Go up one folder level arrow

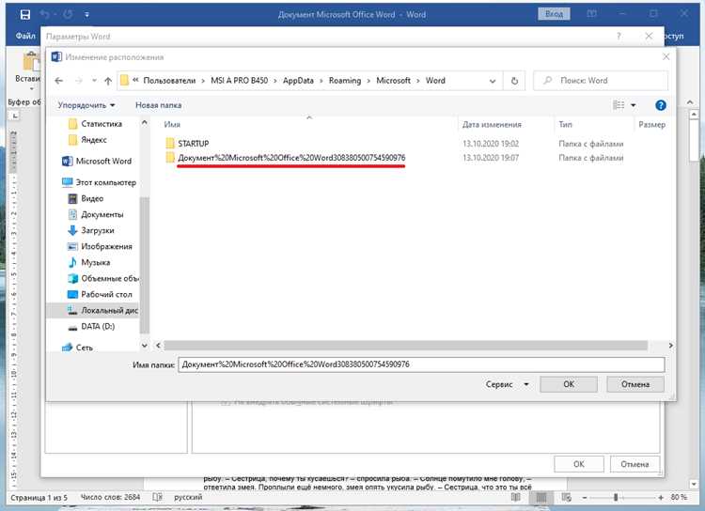108,81
